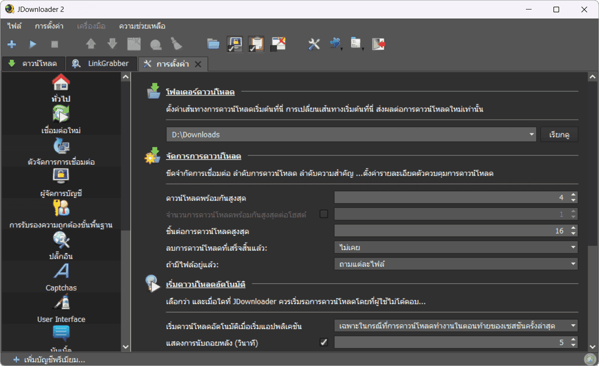Screen dimensions: 599x366
Task: Click the เรียกดู browse button
Action: point(559,134)
